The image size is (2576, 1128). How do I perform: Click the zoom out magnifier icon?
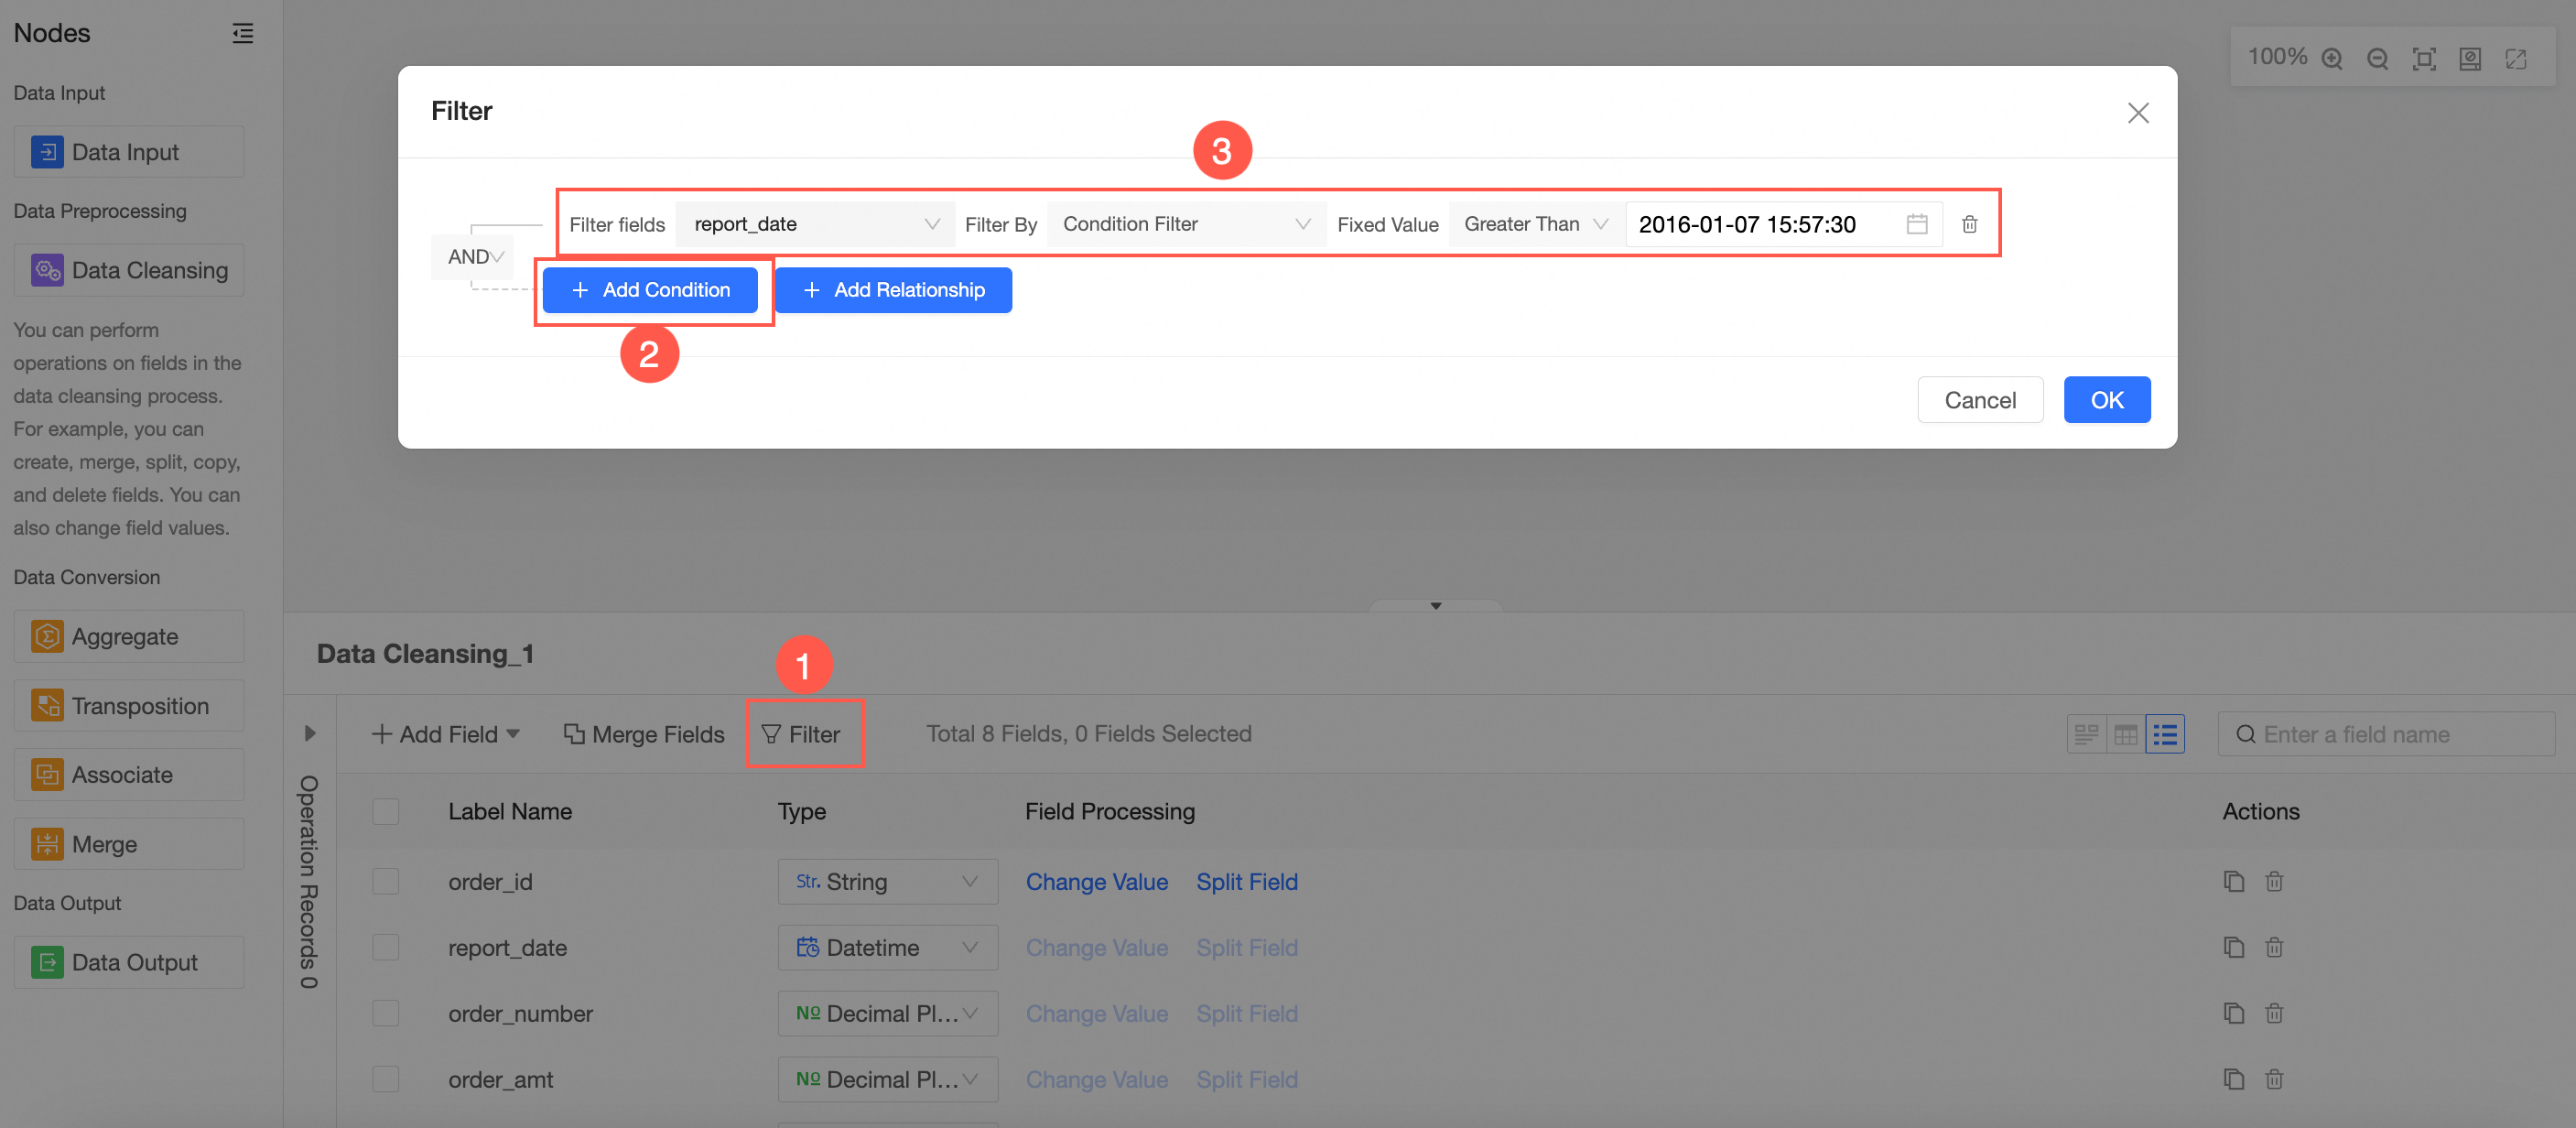[x=2377, y=59]
